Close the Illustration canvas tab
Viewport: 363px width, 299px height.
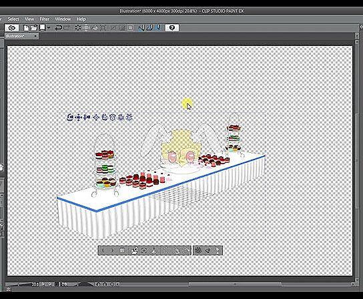click(x=35, y=36)
